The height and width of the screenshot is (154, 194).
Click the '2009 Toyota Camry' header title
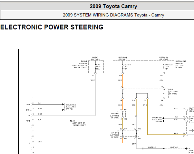113,6
